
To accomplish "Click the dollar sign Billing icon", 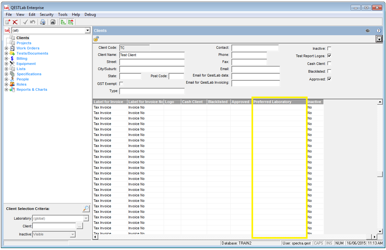I will pos(12,58).
